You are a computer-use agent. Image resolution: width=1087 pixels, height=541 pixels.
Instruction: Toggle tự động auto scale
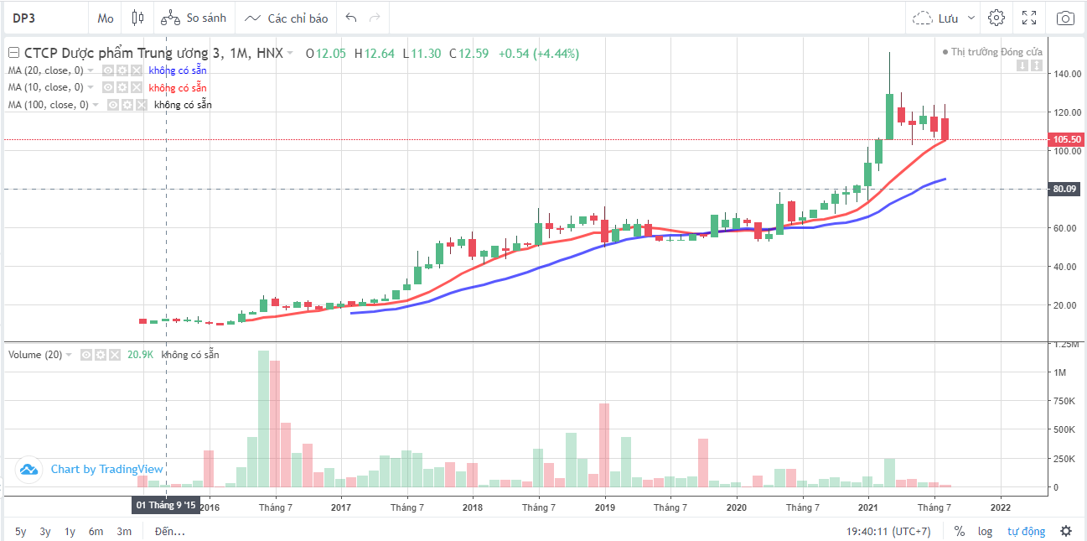pos(1026,531)
